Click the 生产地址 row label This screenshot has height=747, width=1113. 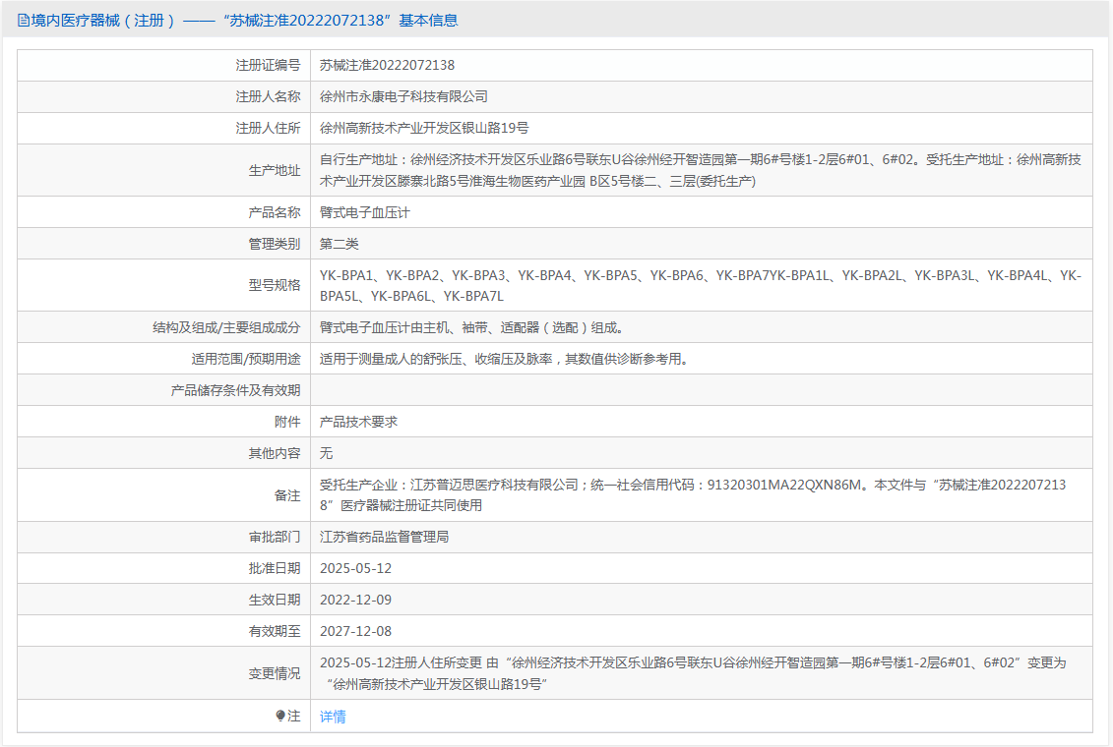click(x=274, y=170)
